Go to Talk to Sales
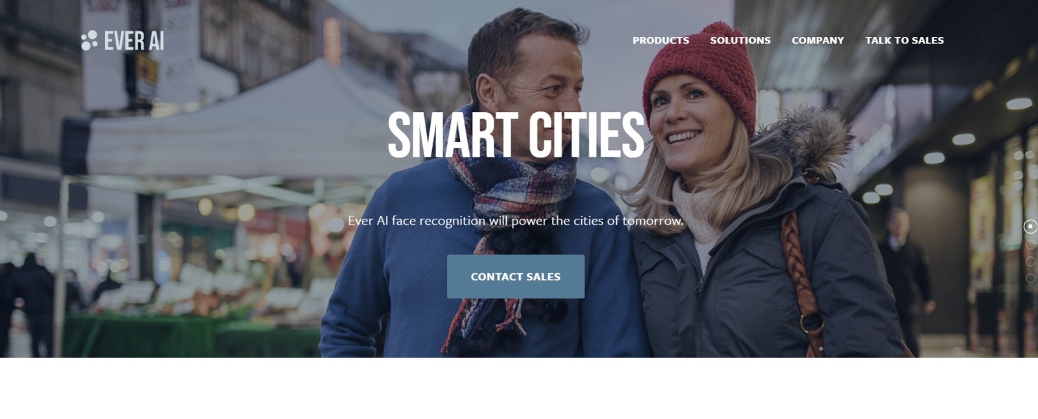 [904, 40]
